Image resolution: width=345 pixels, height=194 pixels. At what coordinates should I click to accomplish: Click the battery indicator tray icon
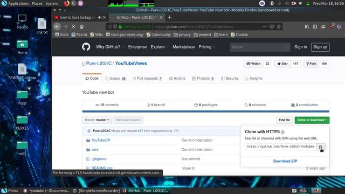click(308, 3)
